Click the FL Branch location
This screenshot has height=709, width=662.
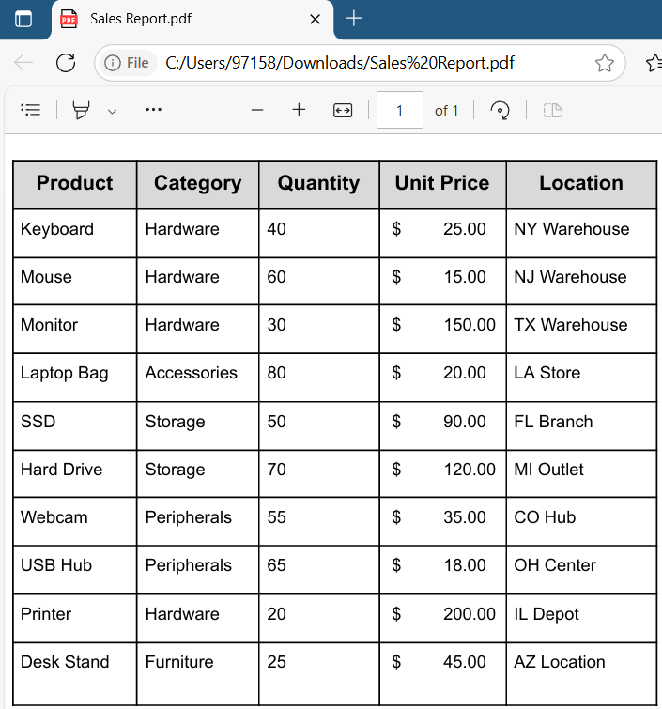tap(553, 422)
